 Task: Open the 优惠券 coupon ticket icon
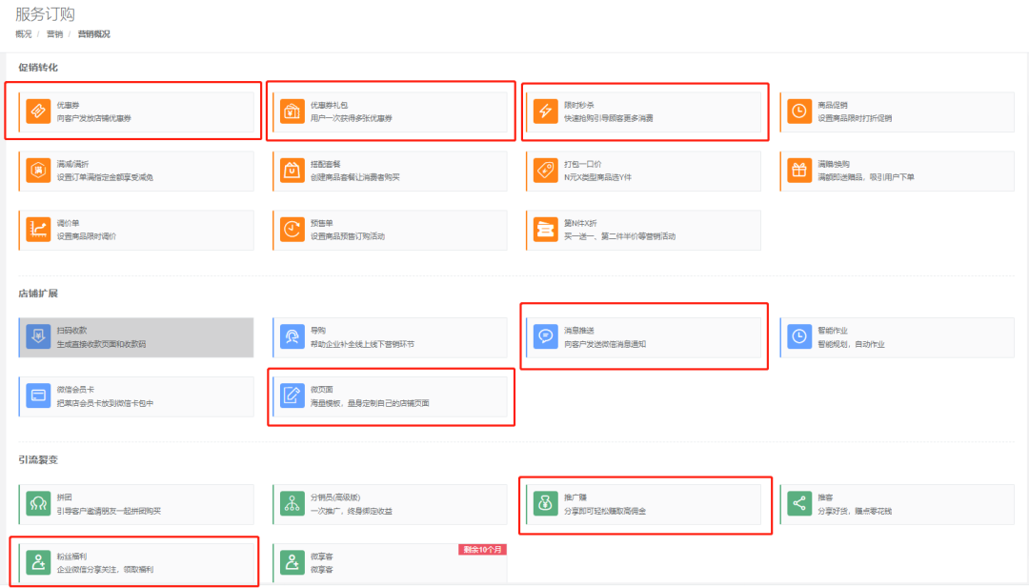(38, 111)
